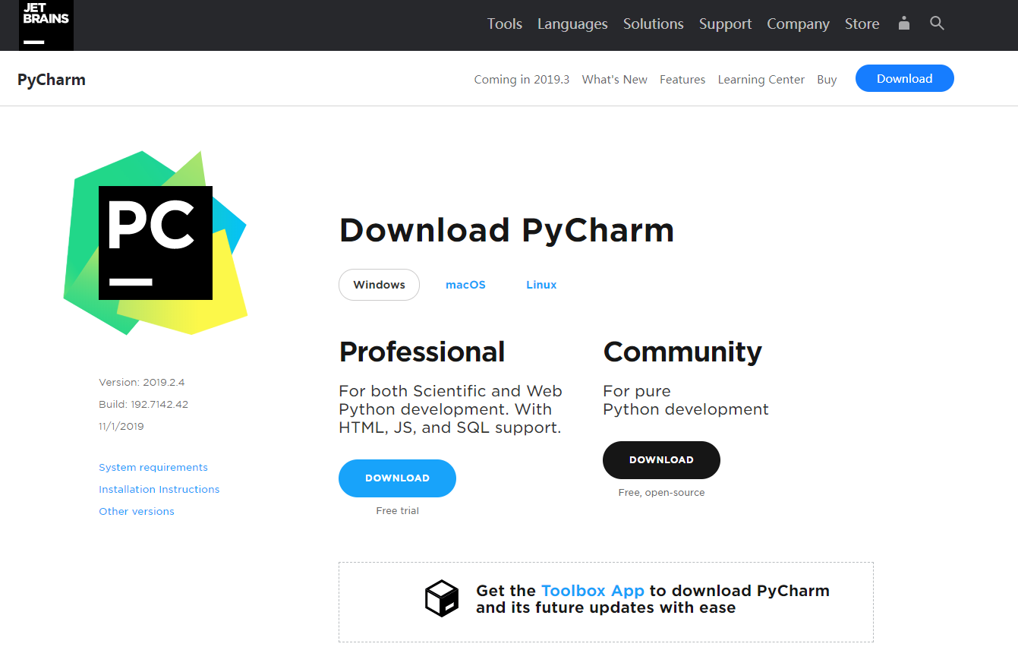Click the JetBrains logo
The image size is (1018, 650).
(46, 25)
